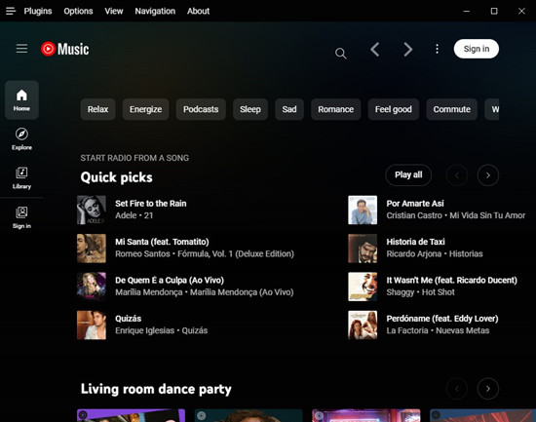The width and height of the screenshot is (536, 422).
Task: Open Fórmula, Vol. 1 (Deluxe Edition) album link
Action: 236,253
